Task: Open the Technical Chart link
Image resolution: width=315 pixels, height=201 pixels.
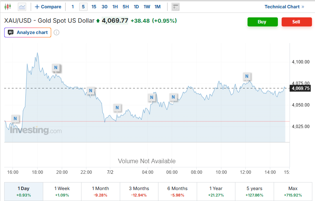Action: [284, 7]
